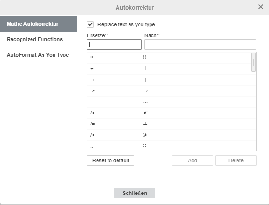Focus the Nach input field

pos(200,45)
